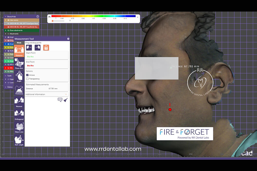The image size is (257, 171).
Task: Activate the Surf. angle measurement mode
Action: [x=19, y=140]
